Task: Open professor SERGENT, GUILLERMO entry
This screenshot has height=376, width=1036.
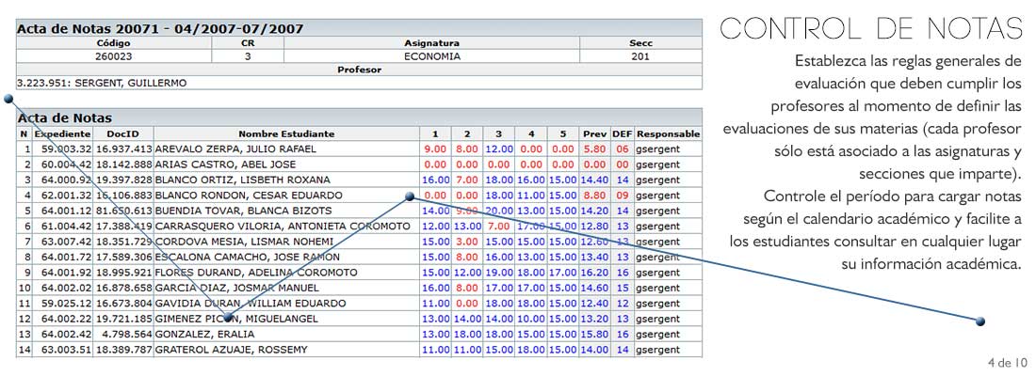Action: [102, 83]
